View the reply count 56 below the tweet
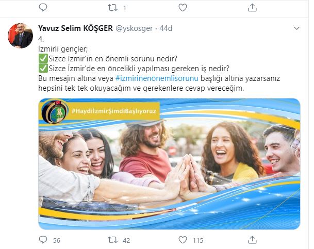 [x=57, y=240]
